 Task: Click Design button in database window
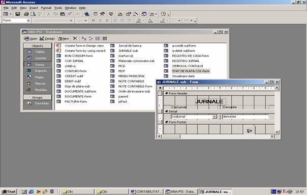pyautogui.click(x=47, y=39)
